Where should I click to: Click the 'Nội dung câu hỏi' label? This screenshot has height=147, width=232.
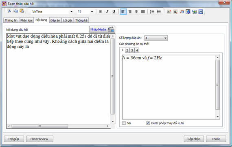click(17, 30)
